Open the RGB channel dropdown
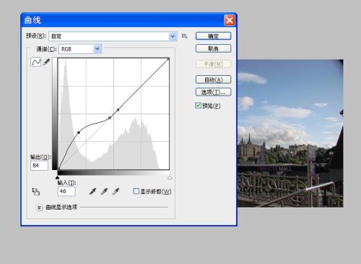This screenshot has height=264, width=361. pos(80,49)
